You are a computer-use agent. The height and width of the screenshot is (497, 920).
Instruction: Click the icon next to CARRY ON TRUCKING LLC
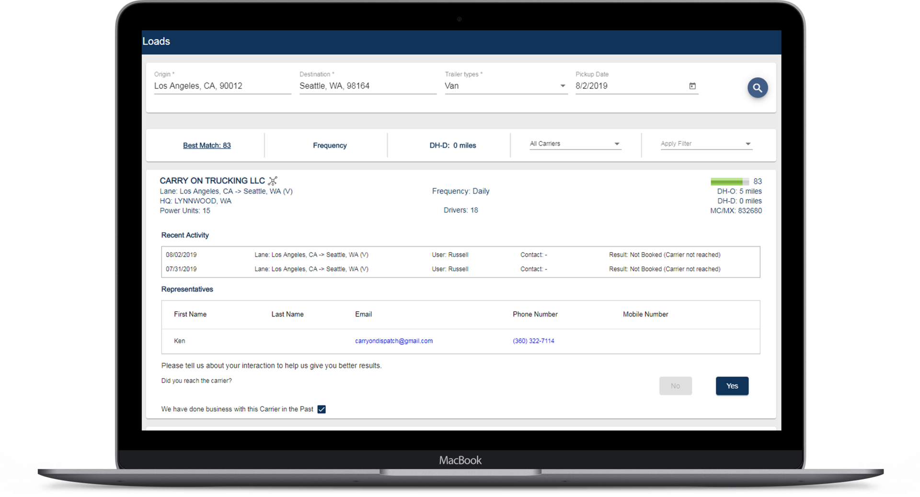click(x=273, y=181)
